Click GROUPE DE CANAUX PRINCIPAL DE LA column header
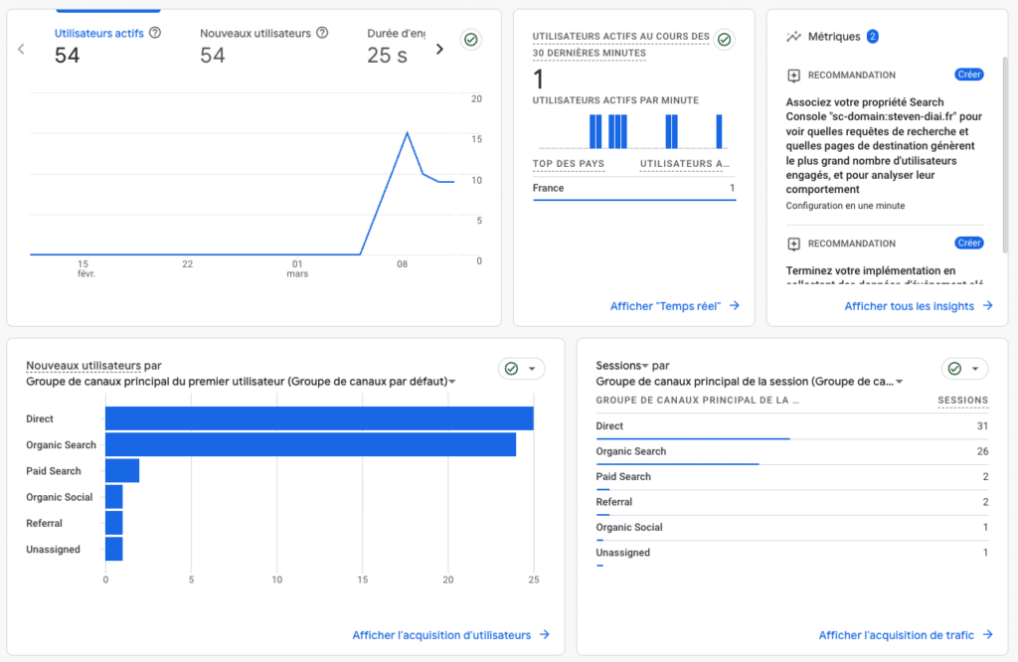The image size is (1018, 662). click(x=697, y=401)
